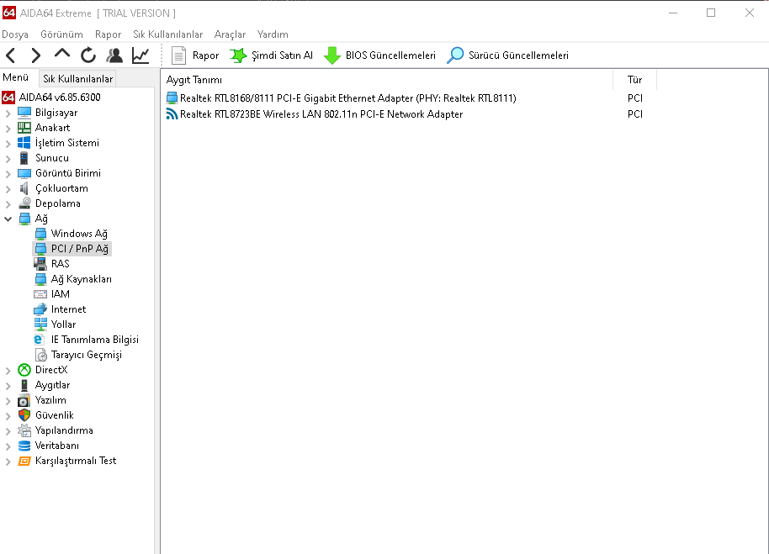Open the Yardım menu
Viewport: 769px width, 554px height.
[x=273, y=34]
